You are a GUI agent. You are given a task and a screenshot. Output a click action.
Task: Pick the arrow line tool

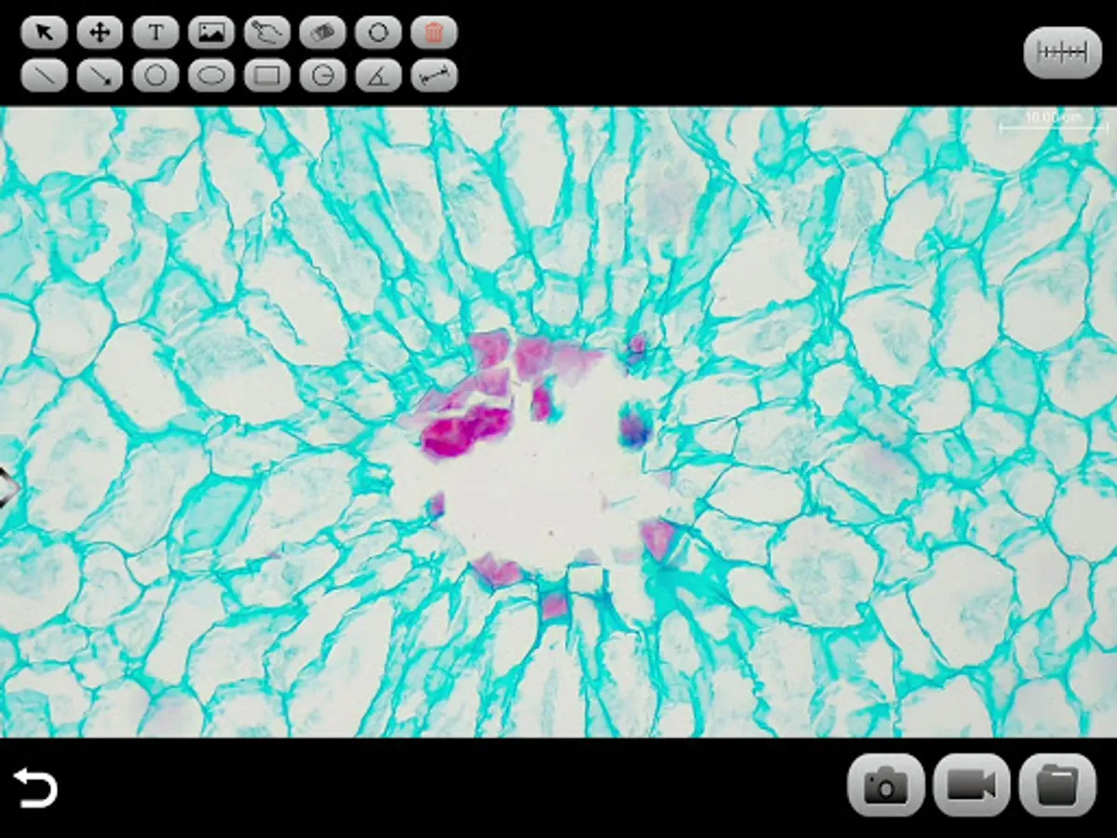[x=100, y=75]
